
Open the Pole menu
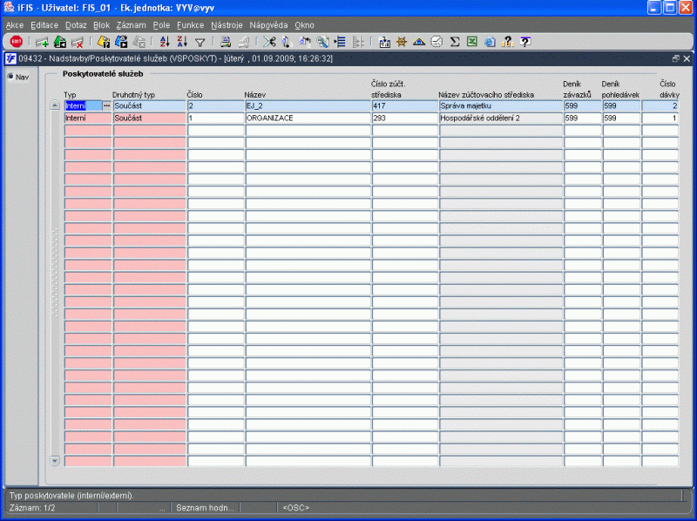click(161, 25)
